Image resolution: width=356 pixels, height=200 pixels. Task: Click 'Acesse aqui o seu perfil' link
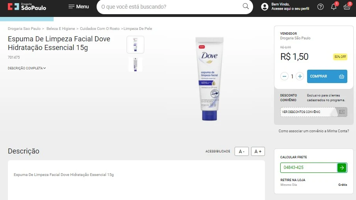pyautogui.click(x=290, y=9)
